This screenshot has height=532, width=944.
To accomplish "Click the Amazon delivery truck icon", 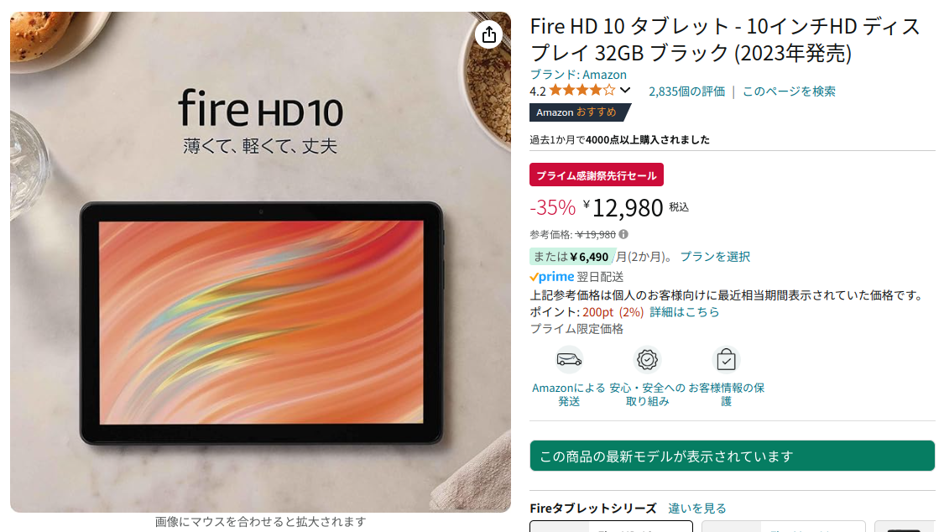I will pyautogui.click(x=569, y=360).
